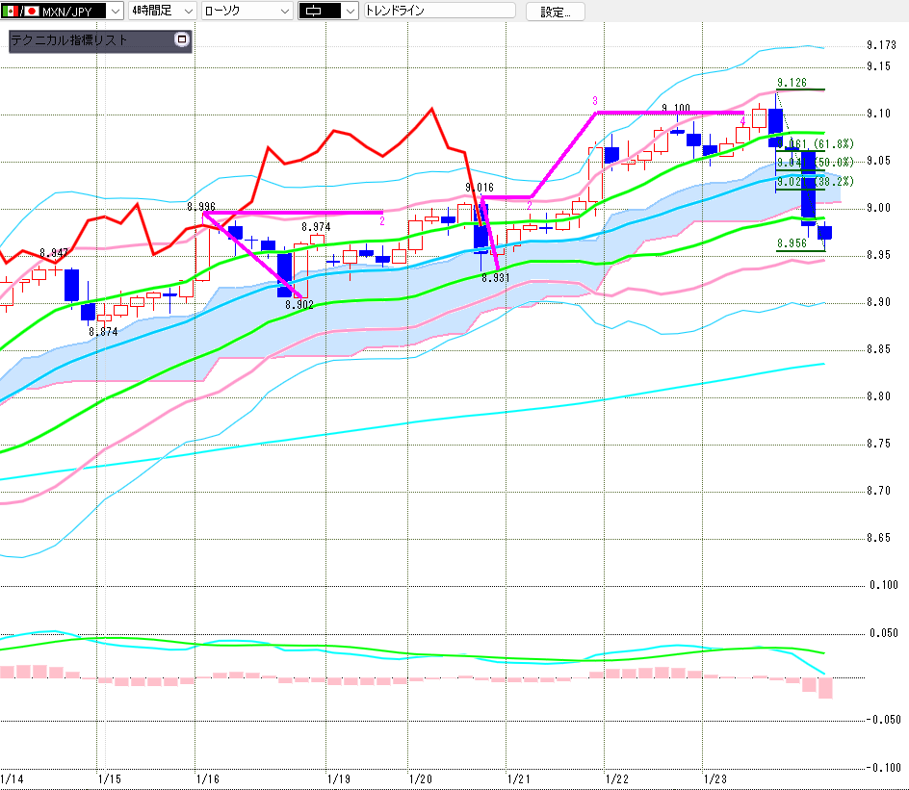Click the arrow beside the drawing tool icon
This screenshot has width=909, height=790.
[x=350, y=12]
